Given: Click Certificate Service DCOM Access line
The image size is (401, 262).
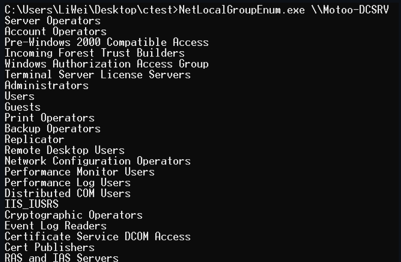Looking at the screenshot, I should click(x=98, y=237).
